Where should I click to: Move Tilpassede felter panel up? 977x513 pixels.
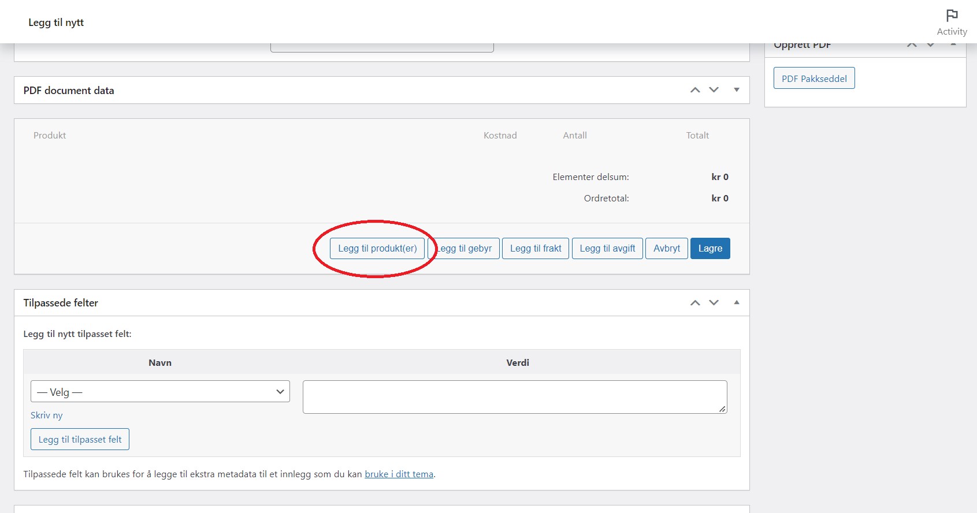tap(695, 303)
